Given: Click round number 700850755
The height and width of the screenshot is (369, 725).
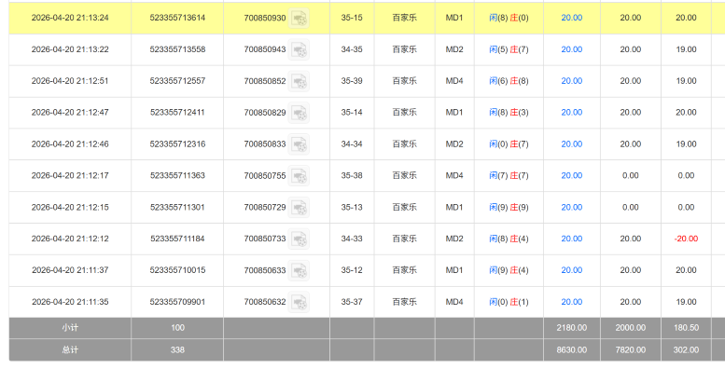Looking at the screenshot, I should pos(265,176).
